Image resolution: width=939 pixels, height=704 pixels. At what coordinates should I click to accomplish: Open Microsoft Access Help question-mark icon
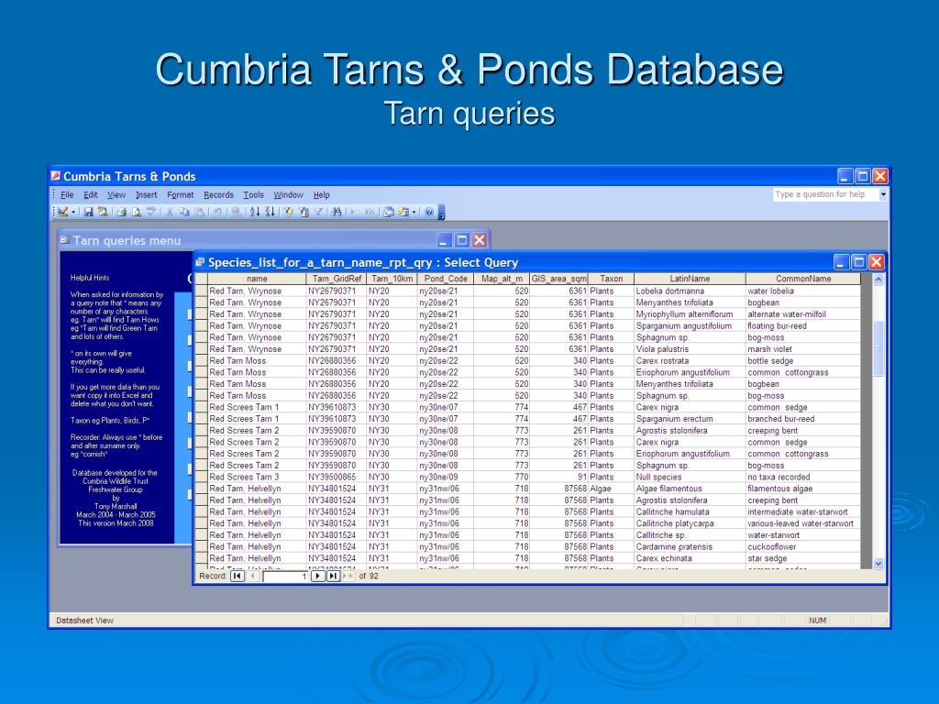[x=429, y=212]
